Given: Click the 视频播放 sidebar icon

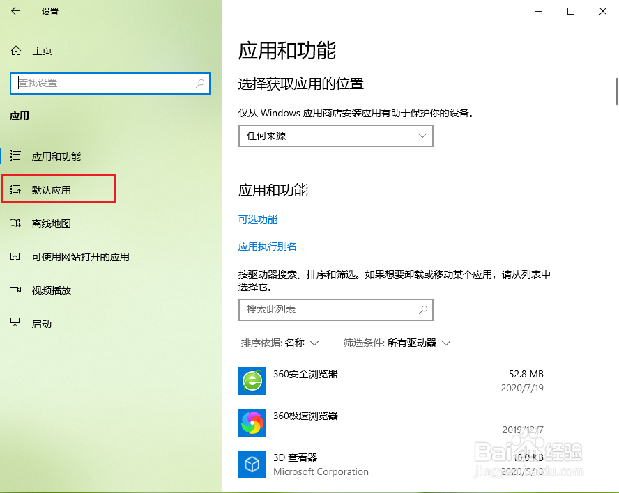Looking at the screenshot, I should [15, 290].
